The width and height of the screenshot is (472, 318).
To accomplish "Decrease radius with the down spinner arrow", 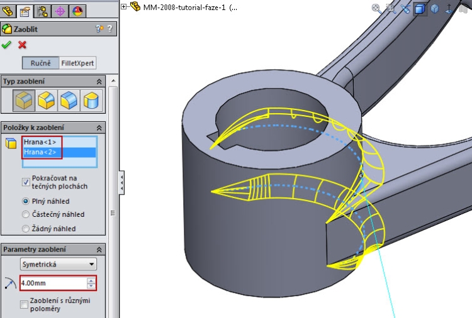I will click(91, 286).
